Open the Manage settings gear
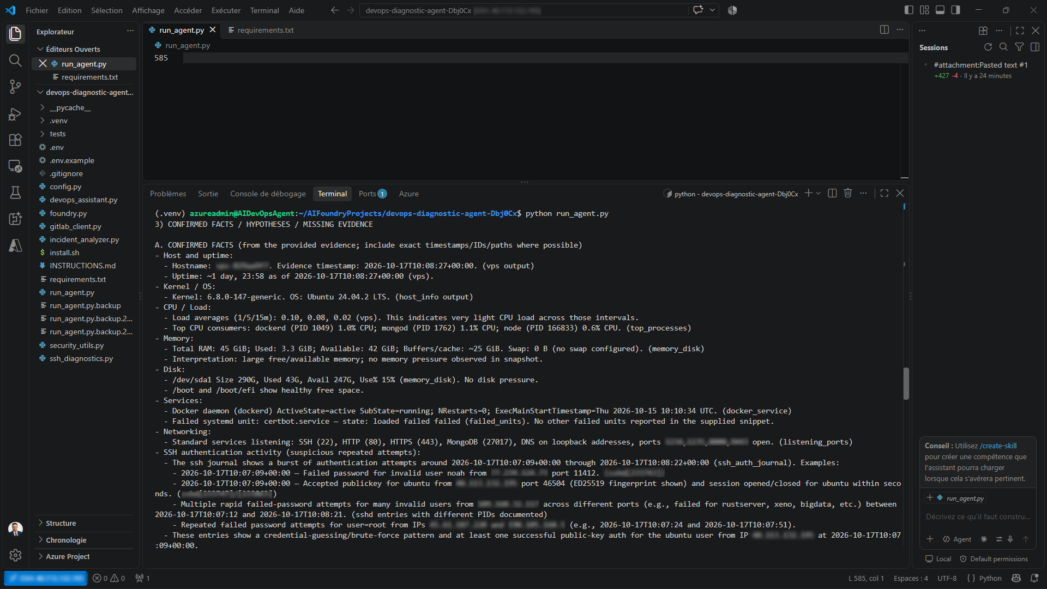This screenshot has width=1047, height=589. pos(15,555)
